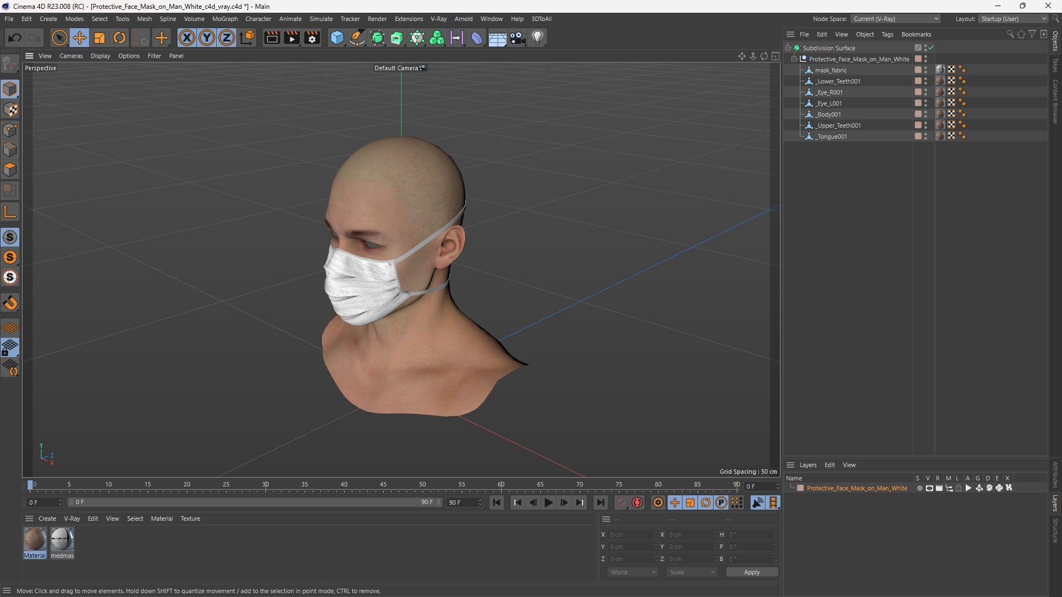Open Edit Render Settings
Screen dimensions: 1062x597
(x=312, y=38)
